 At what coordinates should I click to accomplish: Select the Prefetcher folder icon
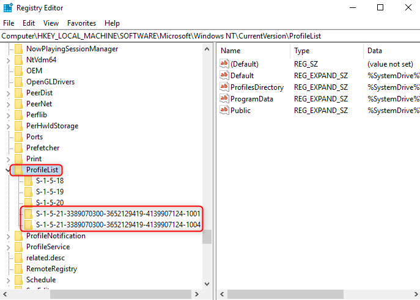18,148
